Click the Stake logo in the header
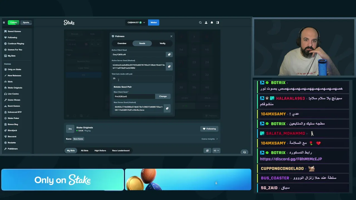This screenshot has width=356, height=200. pyautogui.click(x=69, y=22)
